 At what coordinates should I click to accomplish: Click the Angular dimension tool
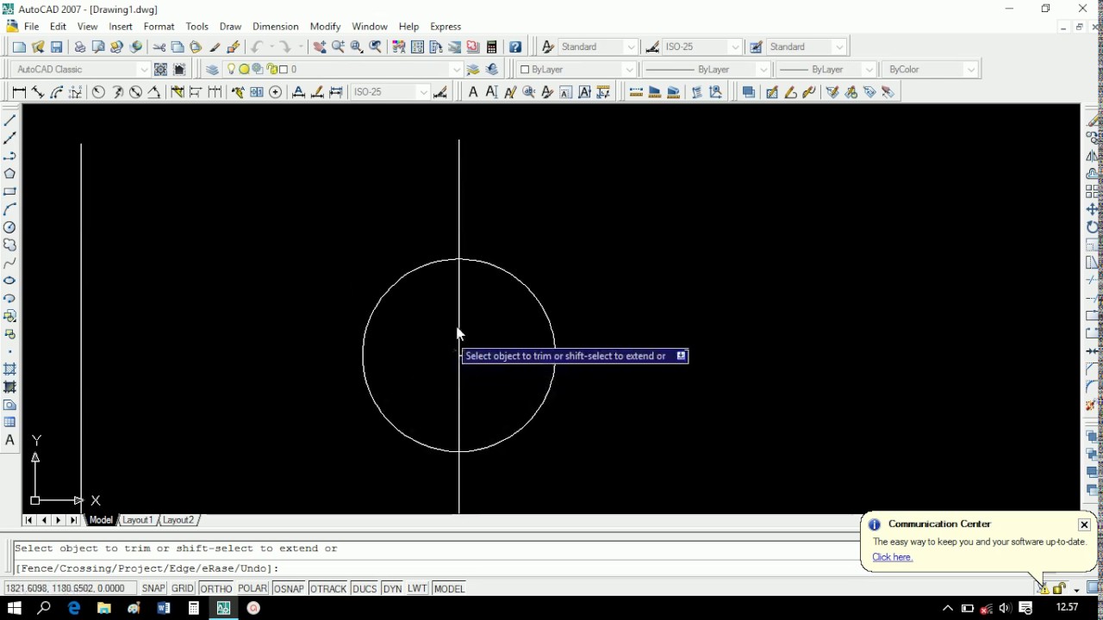[154, 91]
